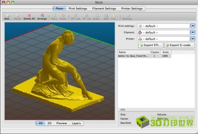The image size is (198, 134).
Task: Click the Export STL button
Action: pos(151,45)
